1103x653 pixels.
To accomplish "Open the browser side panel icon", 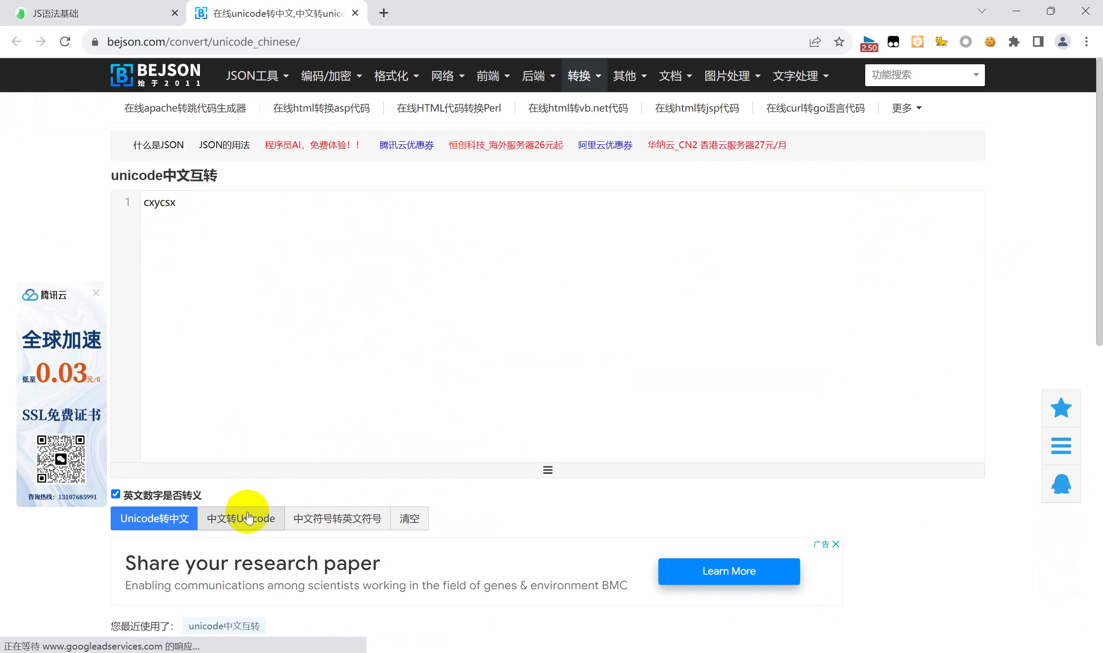I will (1038, 41).
